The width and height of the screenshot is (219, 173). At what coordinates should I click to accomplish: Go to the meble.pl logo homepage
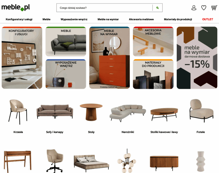click(x=16, y=7)
